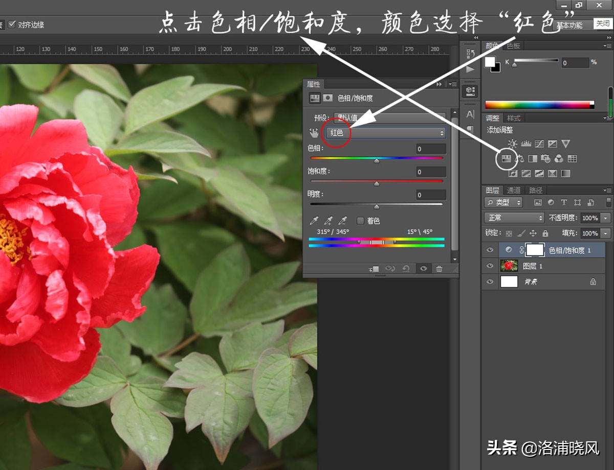Click the 饱和度 slider handle
The height and width of the screenshot is (470, 614).
pos(377,183)
